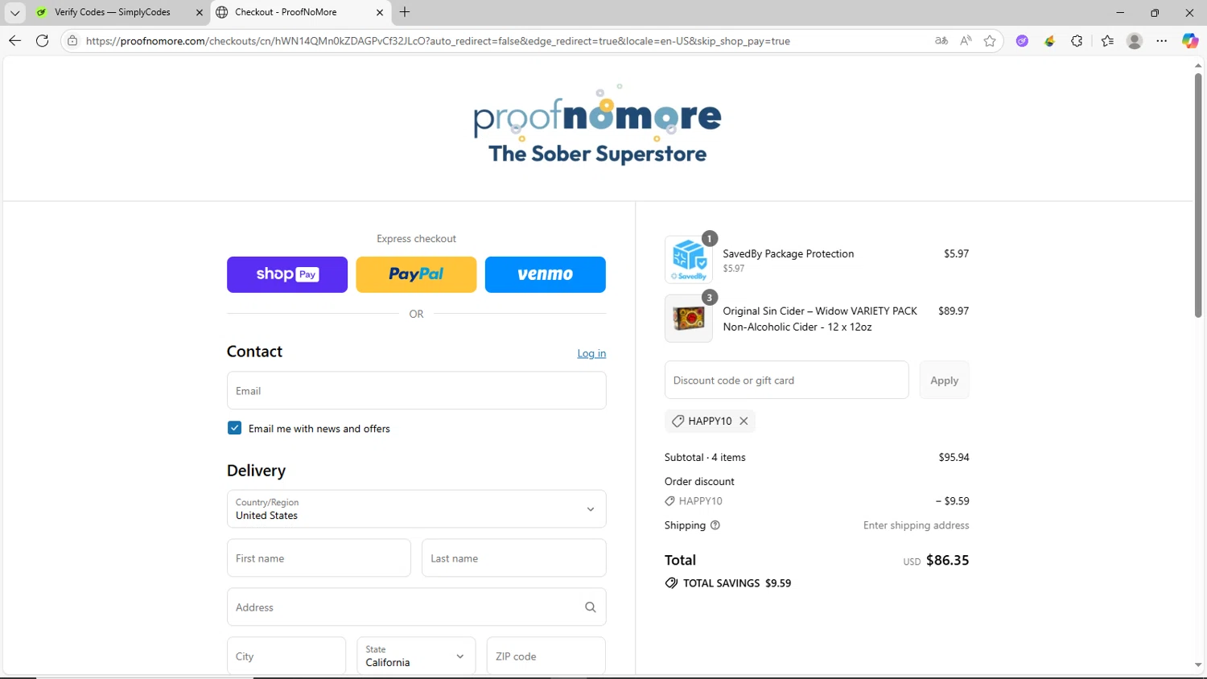The height and width of the screenshot is (679, 1207).
Task: Open the purple extension icon
Action: (1022, 41)
